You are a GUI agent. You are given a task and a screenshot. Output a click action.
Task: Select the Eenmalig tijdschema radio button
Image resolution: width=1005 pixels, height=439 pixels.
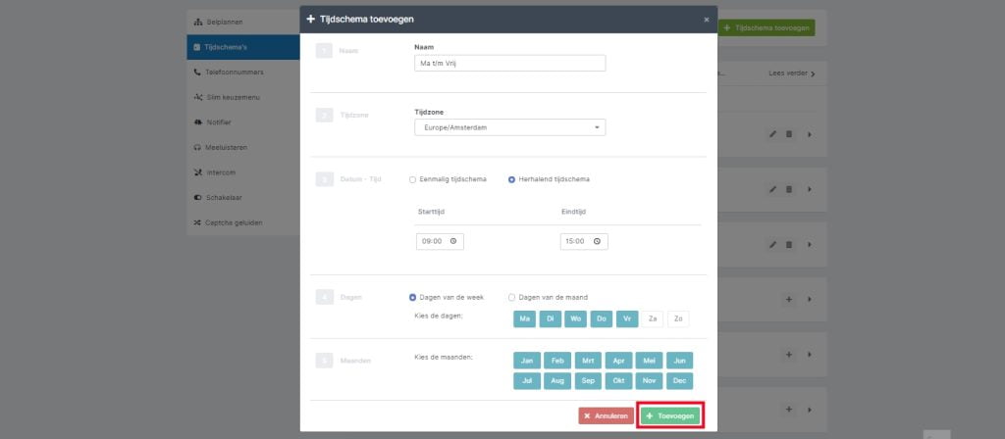point(413,180)
